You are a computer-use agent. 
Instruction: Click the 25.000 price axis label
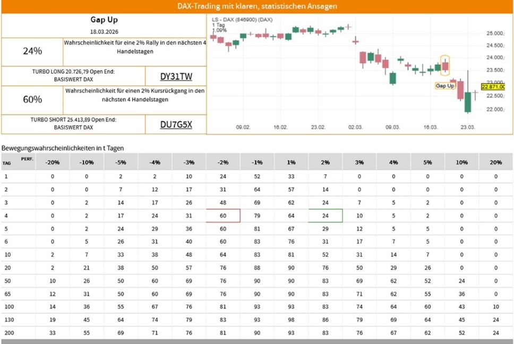tap(493, 33)
